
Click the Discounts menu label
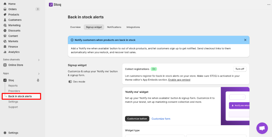[15, 31]
